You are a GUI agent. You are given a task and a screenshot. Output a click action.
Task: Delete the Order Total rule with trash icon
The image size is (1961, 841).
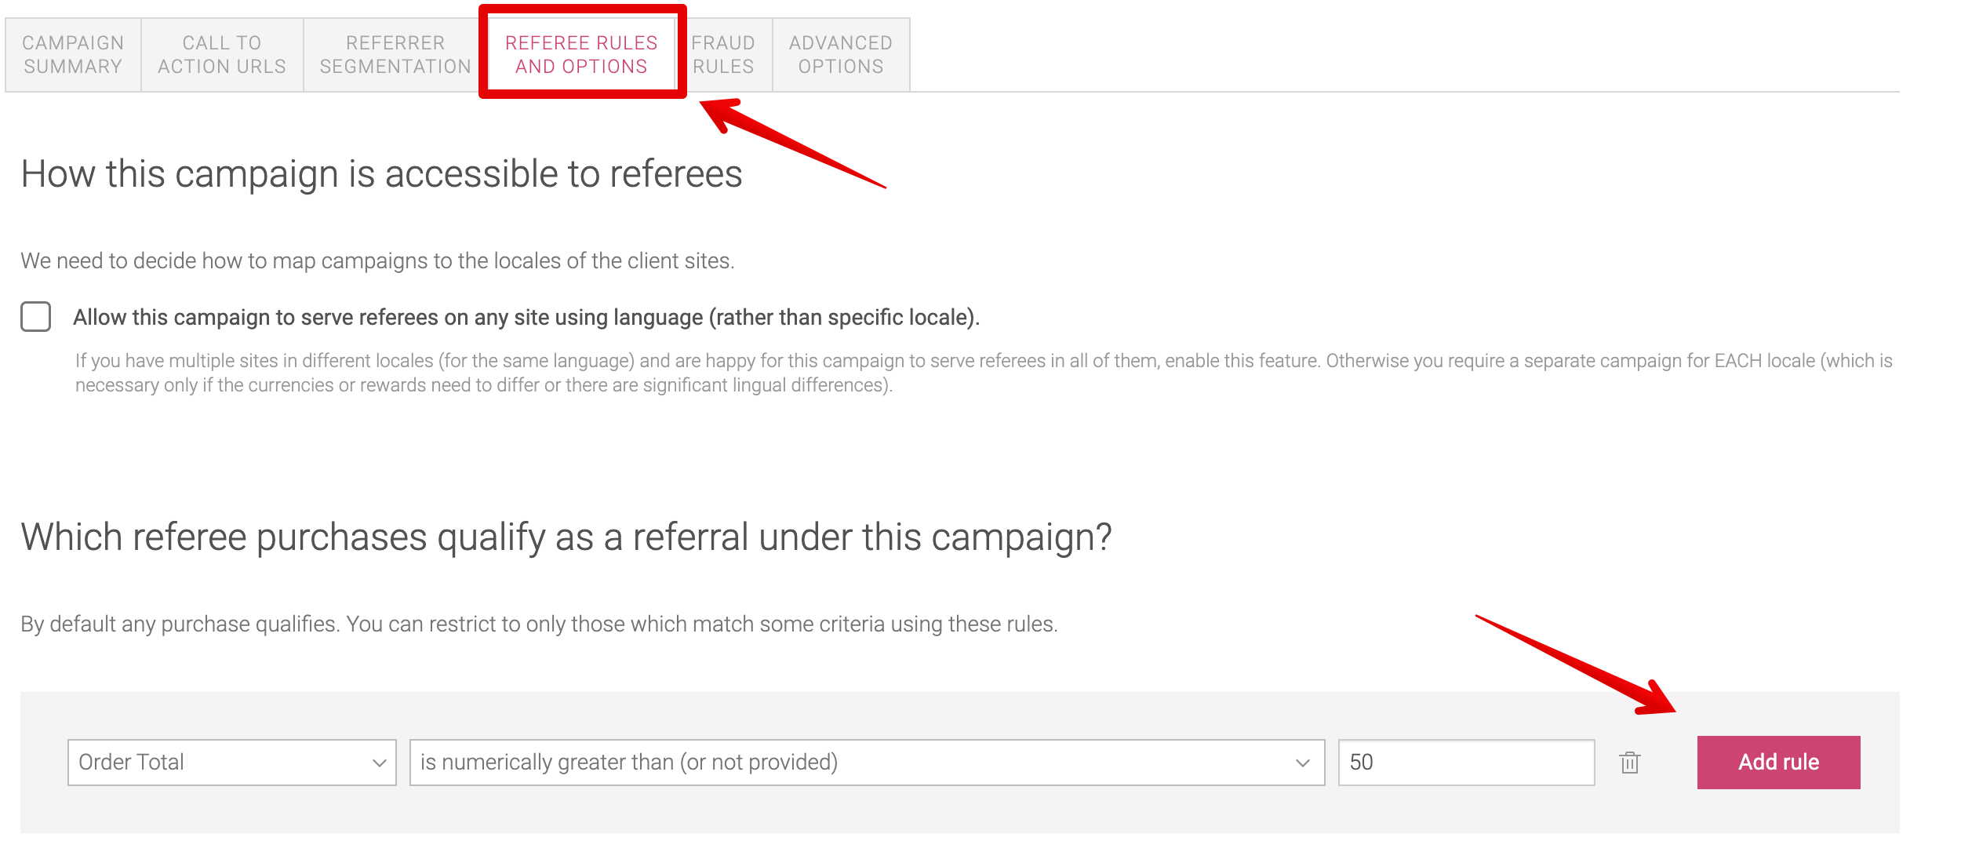1629,763
